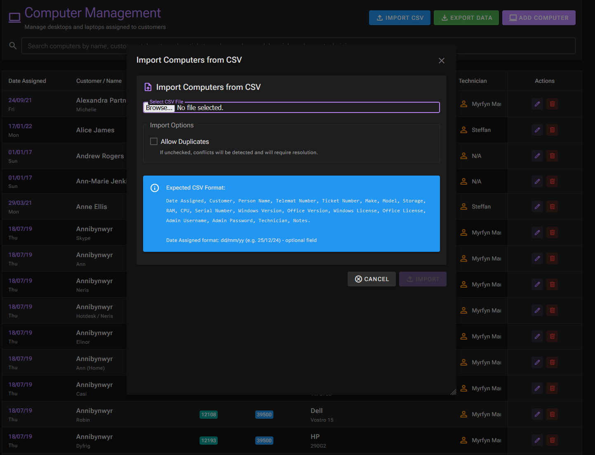Edit the Annibynwyr Robin record with pencil icon
This screenshot has height=455, width=595.
click(537, 414)
